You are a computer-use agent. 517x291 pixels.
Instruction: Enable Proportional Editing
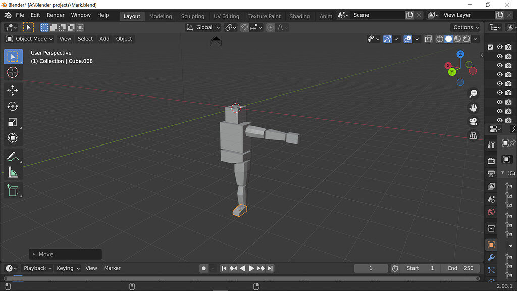pyautogui.click(x=271, y=27)
